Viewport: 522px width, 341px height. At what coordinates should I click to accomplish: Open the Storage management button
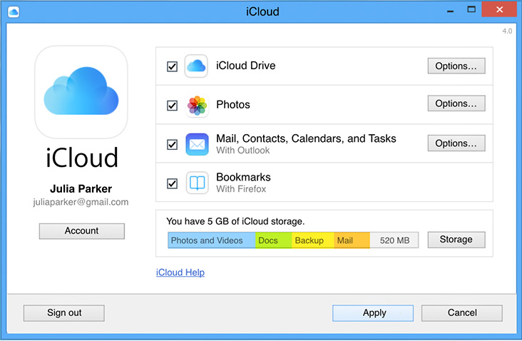456,240
